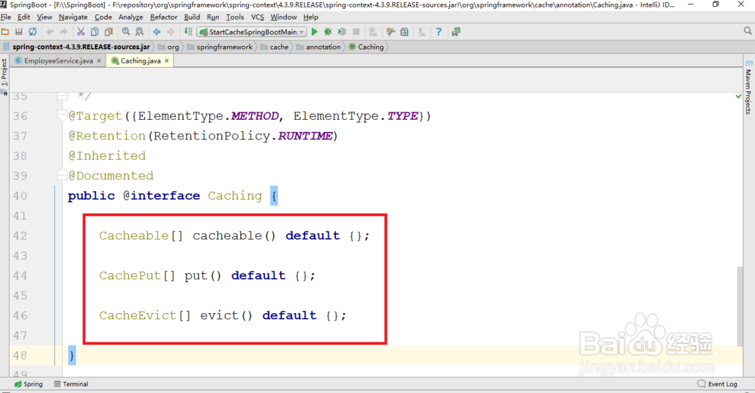The width and height of the screenshot is (755, 393).
Task: Open the Refactor menu
Action: click(164, 17)
